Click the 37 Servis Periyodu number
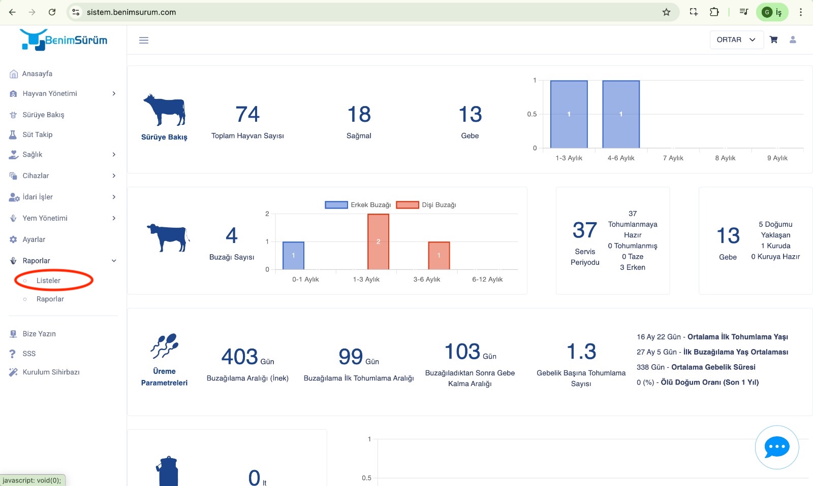Screen dimensions: 813x486 click(x=585, y=230)
